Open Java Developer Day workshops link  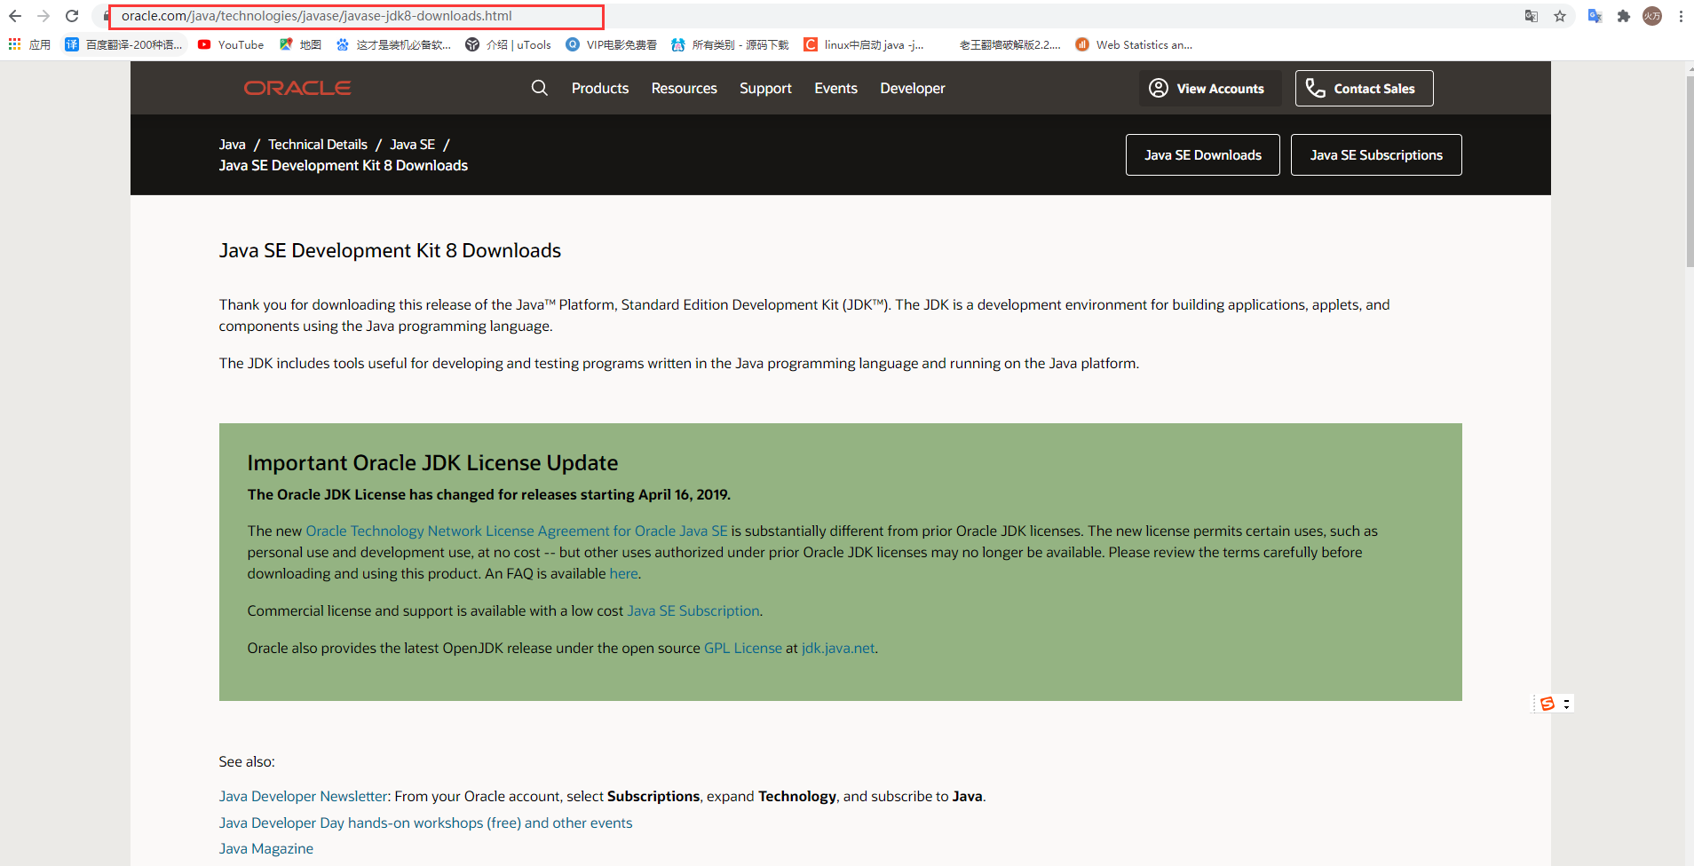[x=426, y=823]
